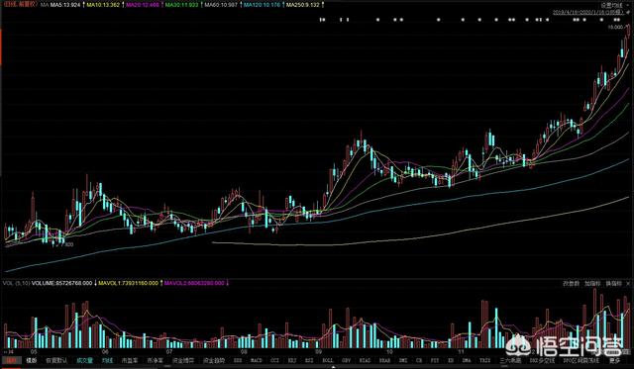The image size is (634, 369).
Task: Click the MA60:10.987 label
Action: tap(221, 5)
